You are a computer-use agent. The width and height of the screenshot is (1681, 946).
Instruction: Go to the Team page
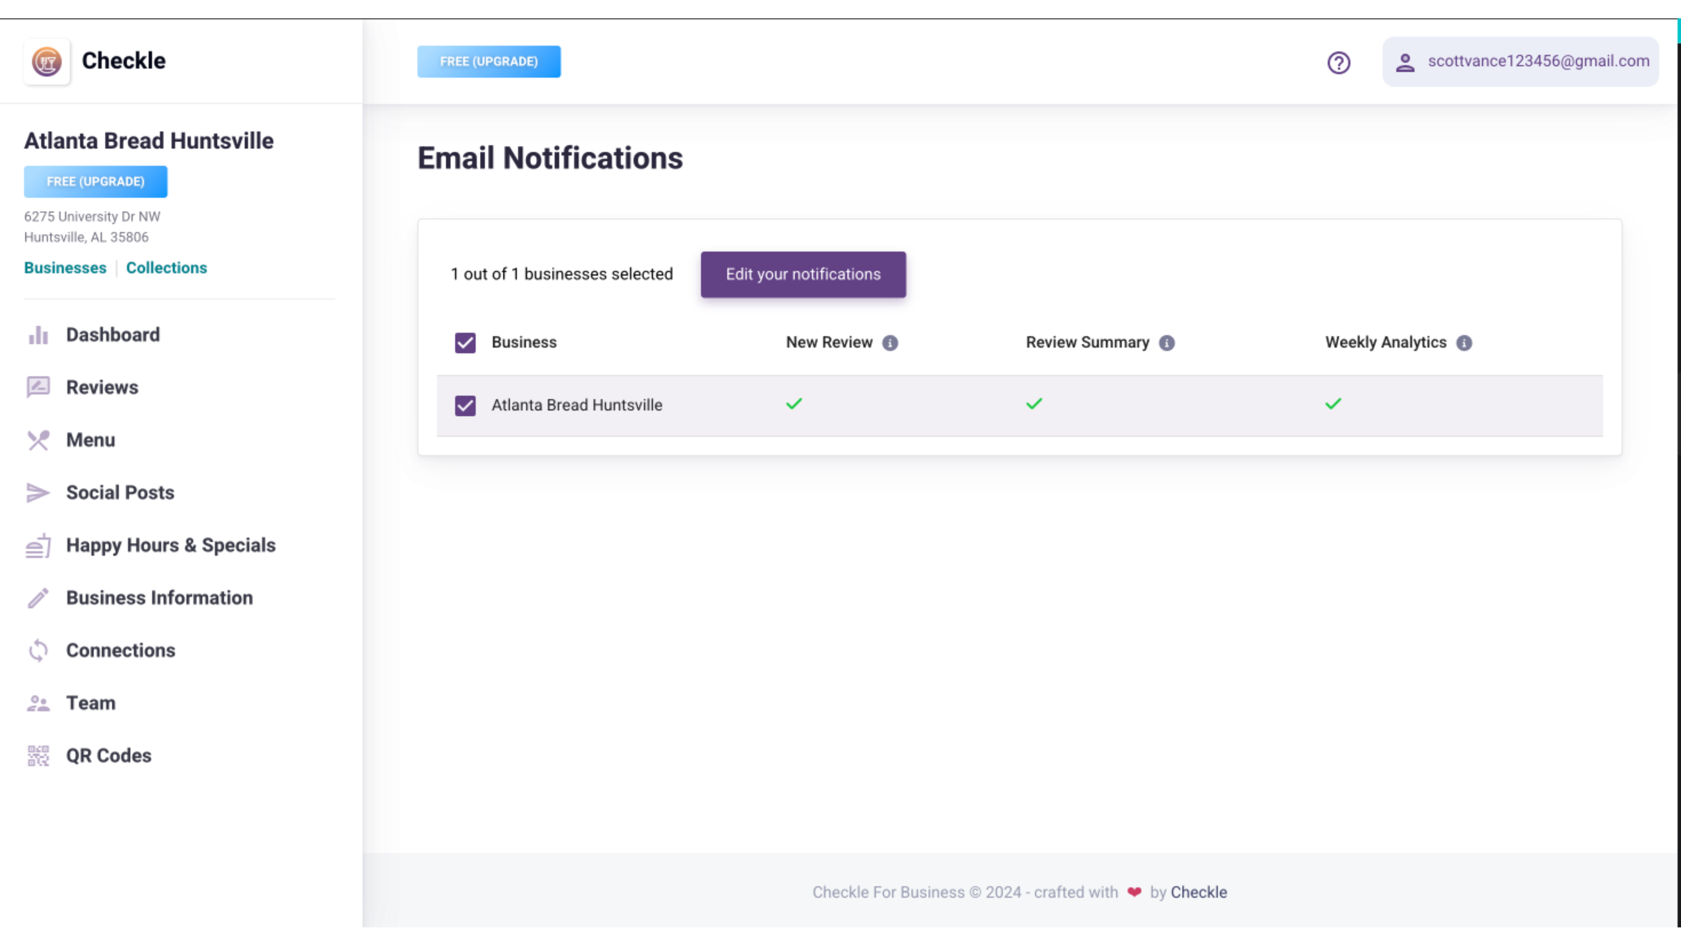(x=91, y=703)
